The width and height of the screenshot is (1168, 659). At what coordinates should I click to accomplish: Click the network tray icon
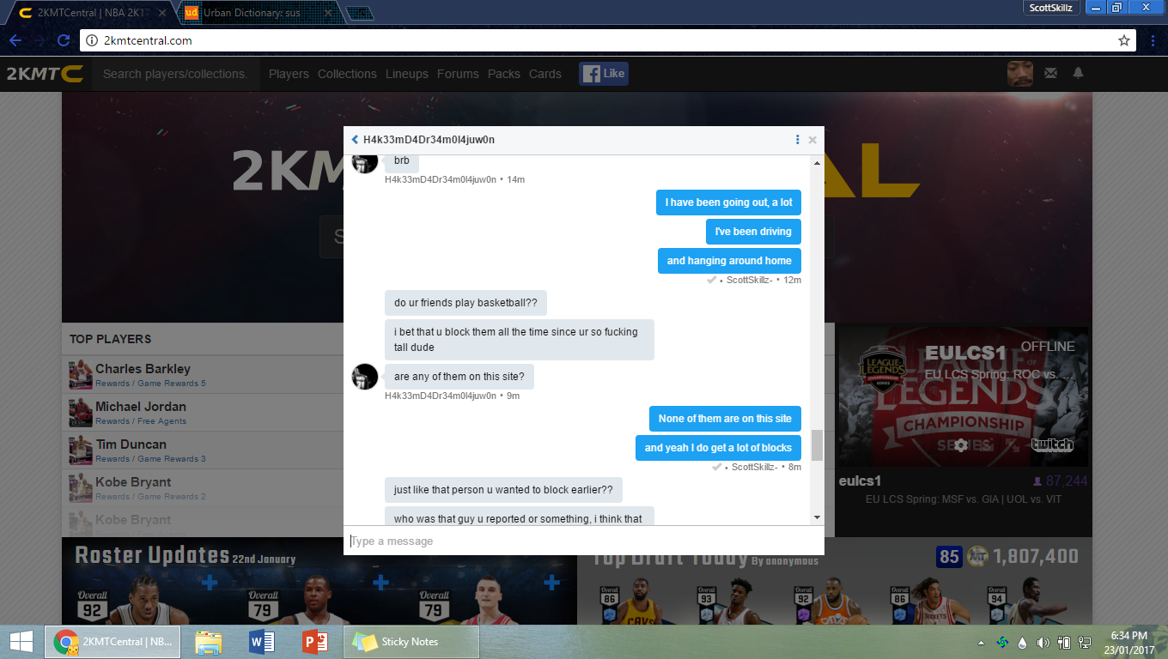1085,642
